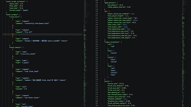Click the "canvas_size": 512.0 line

116,84
